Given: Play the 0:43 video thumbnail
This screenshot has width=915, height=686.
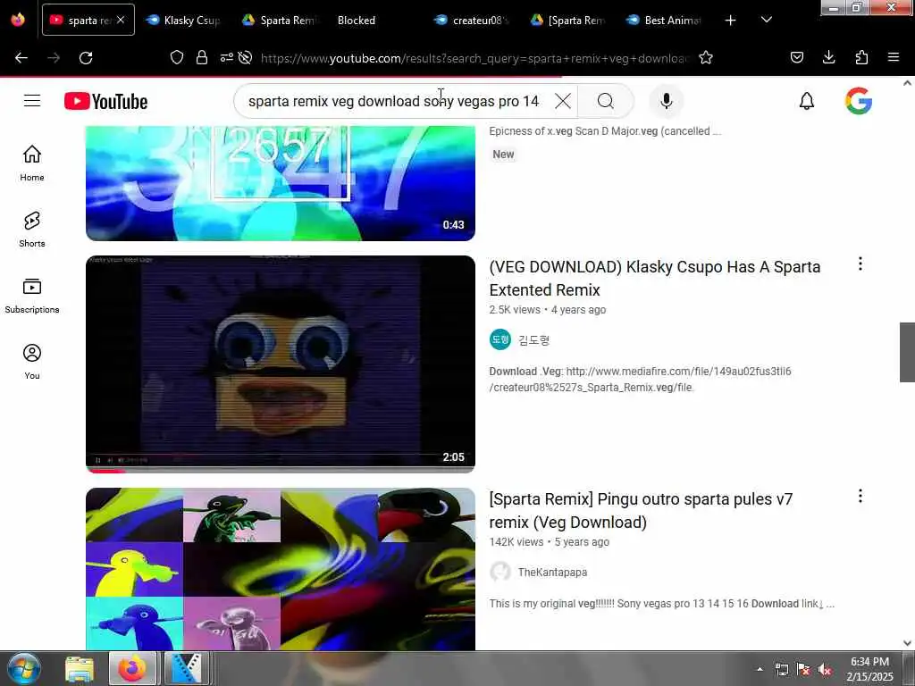Looking at the screenshot, I should pyautogui.click(x=280, y=183).
